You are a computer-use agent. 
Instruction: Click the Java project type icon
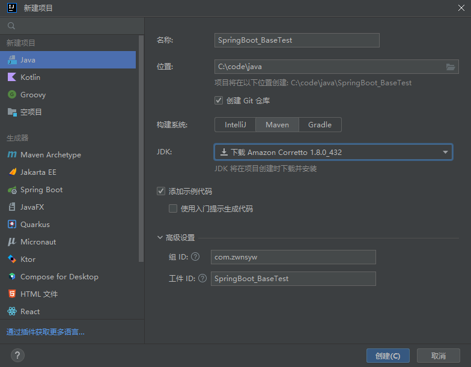[x=12, y=60]
